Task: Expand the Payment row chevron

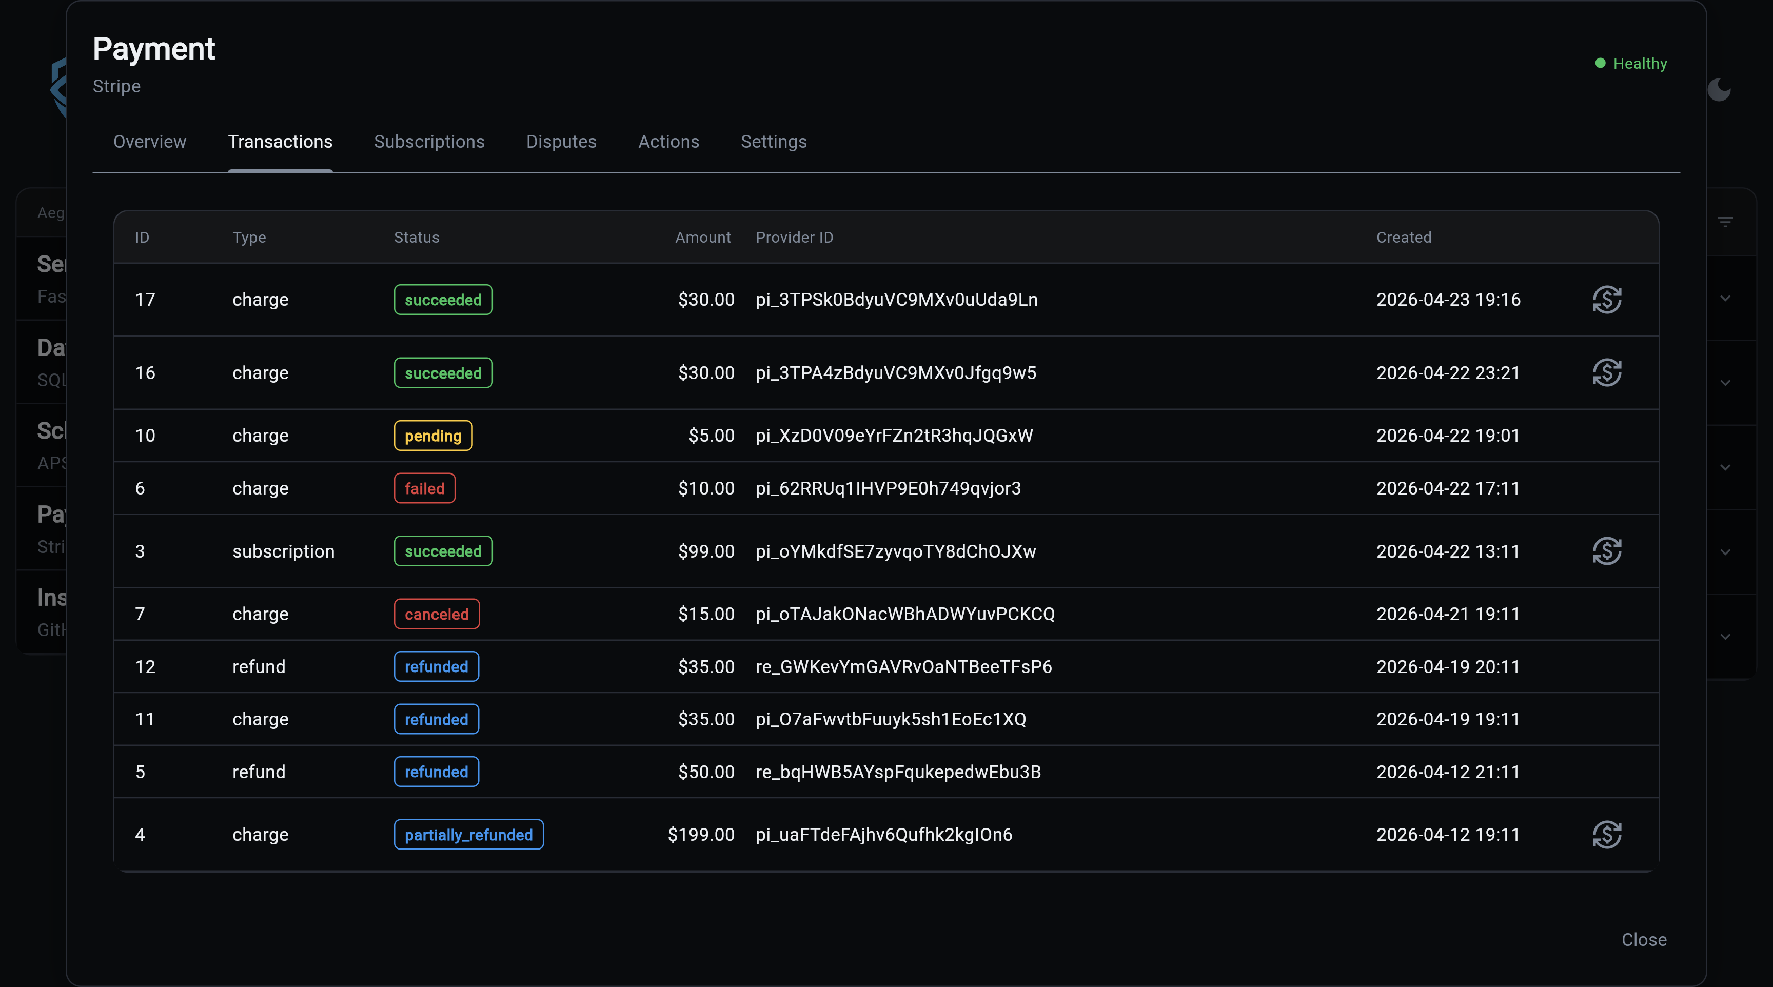Action: click(x=1725, y=552)
